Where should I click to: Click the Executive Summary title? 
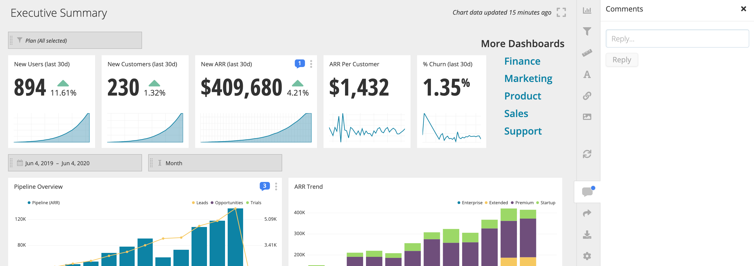point(58,13)
